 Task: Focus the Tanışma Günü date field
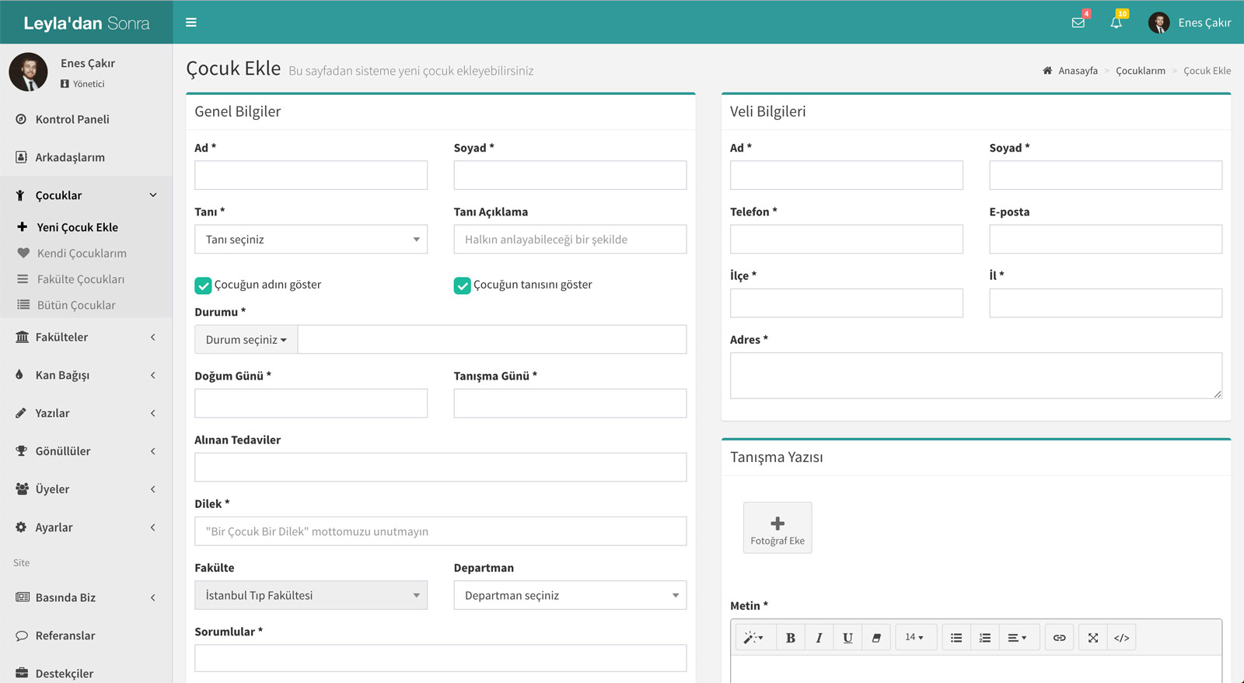(570, 403)
